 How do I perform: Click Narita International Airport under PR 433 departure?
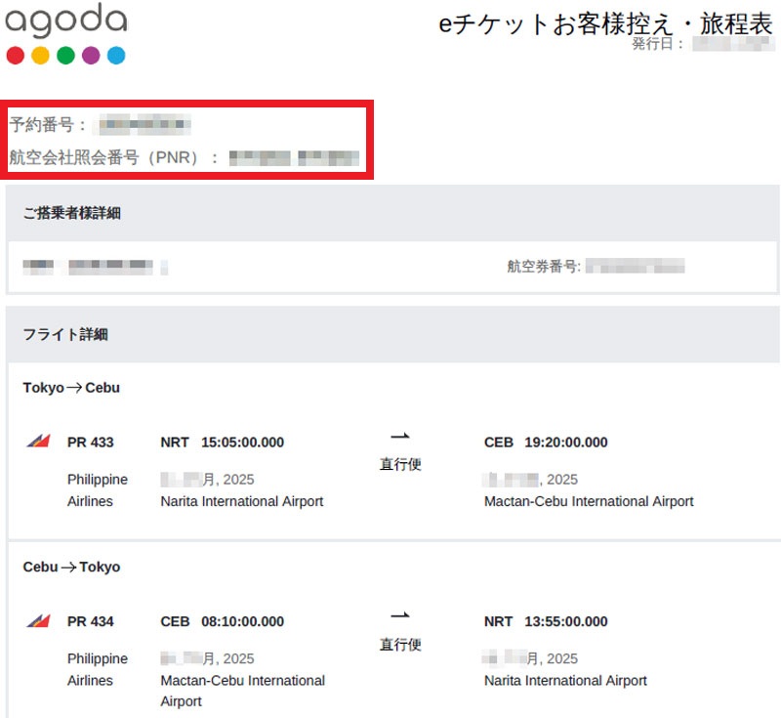point(241,501)
